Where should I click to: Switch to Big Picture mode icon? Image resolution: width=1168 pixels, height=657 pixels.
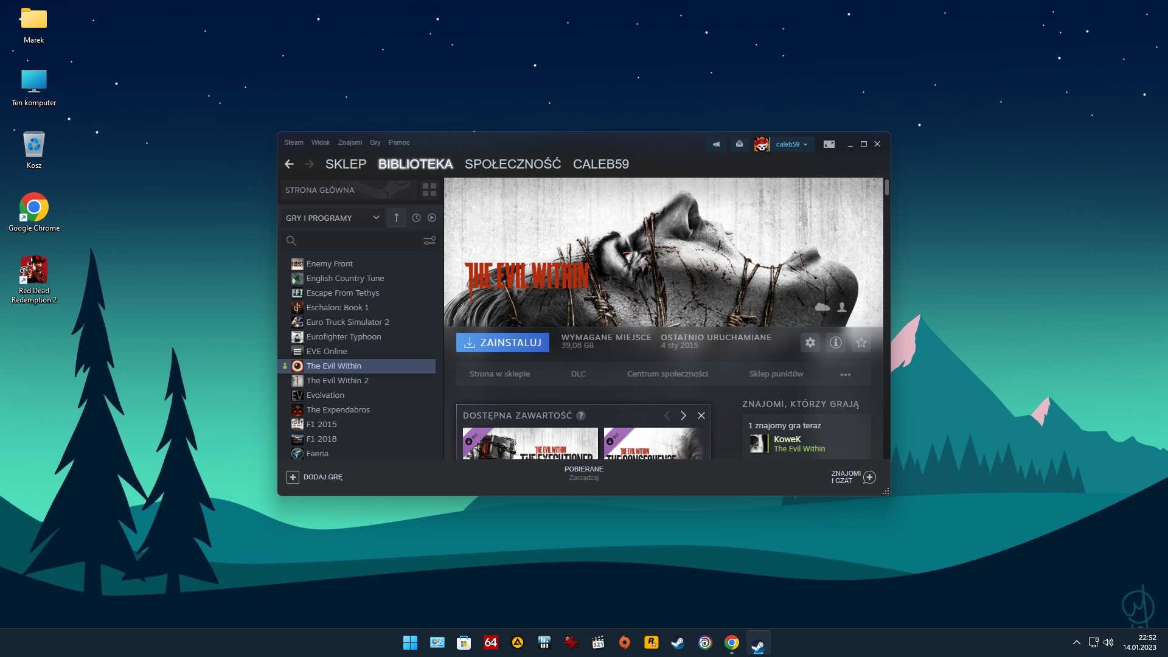pos(829,144)
